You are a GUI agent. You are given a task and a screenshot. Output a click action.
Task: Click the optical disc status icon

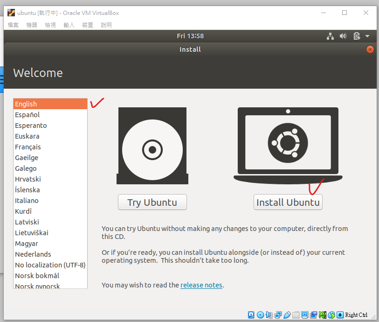coord(260,315)
